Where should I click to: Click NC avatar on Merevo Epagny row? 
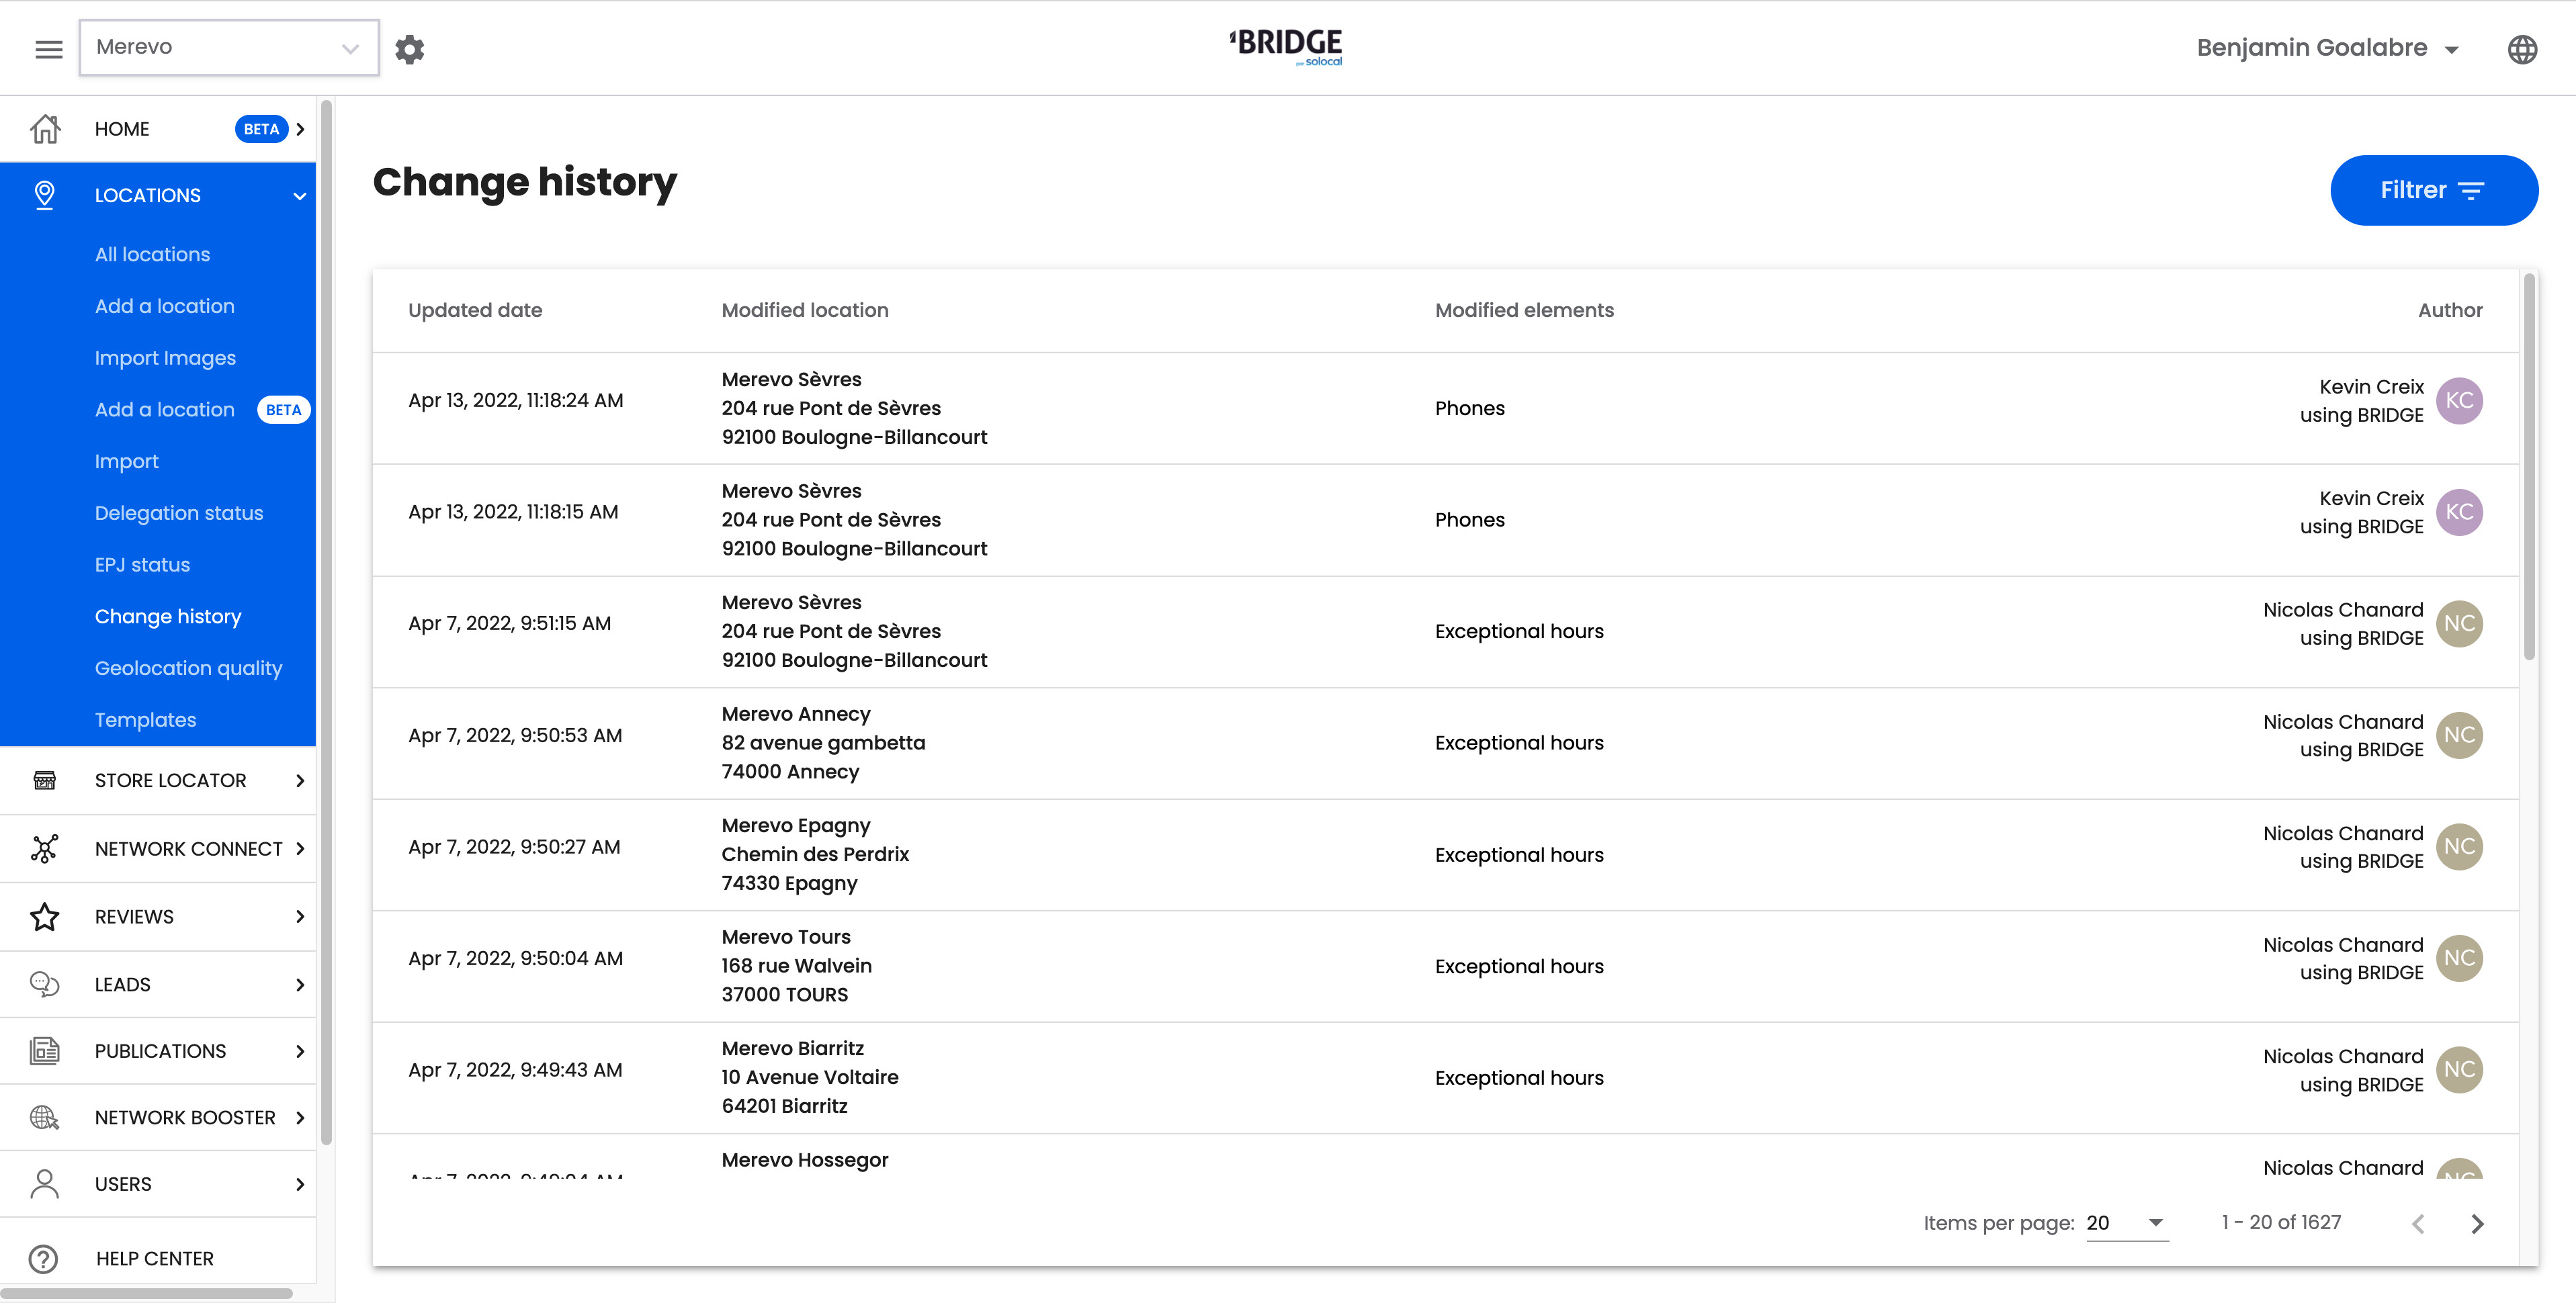point(2459,847)
